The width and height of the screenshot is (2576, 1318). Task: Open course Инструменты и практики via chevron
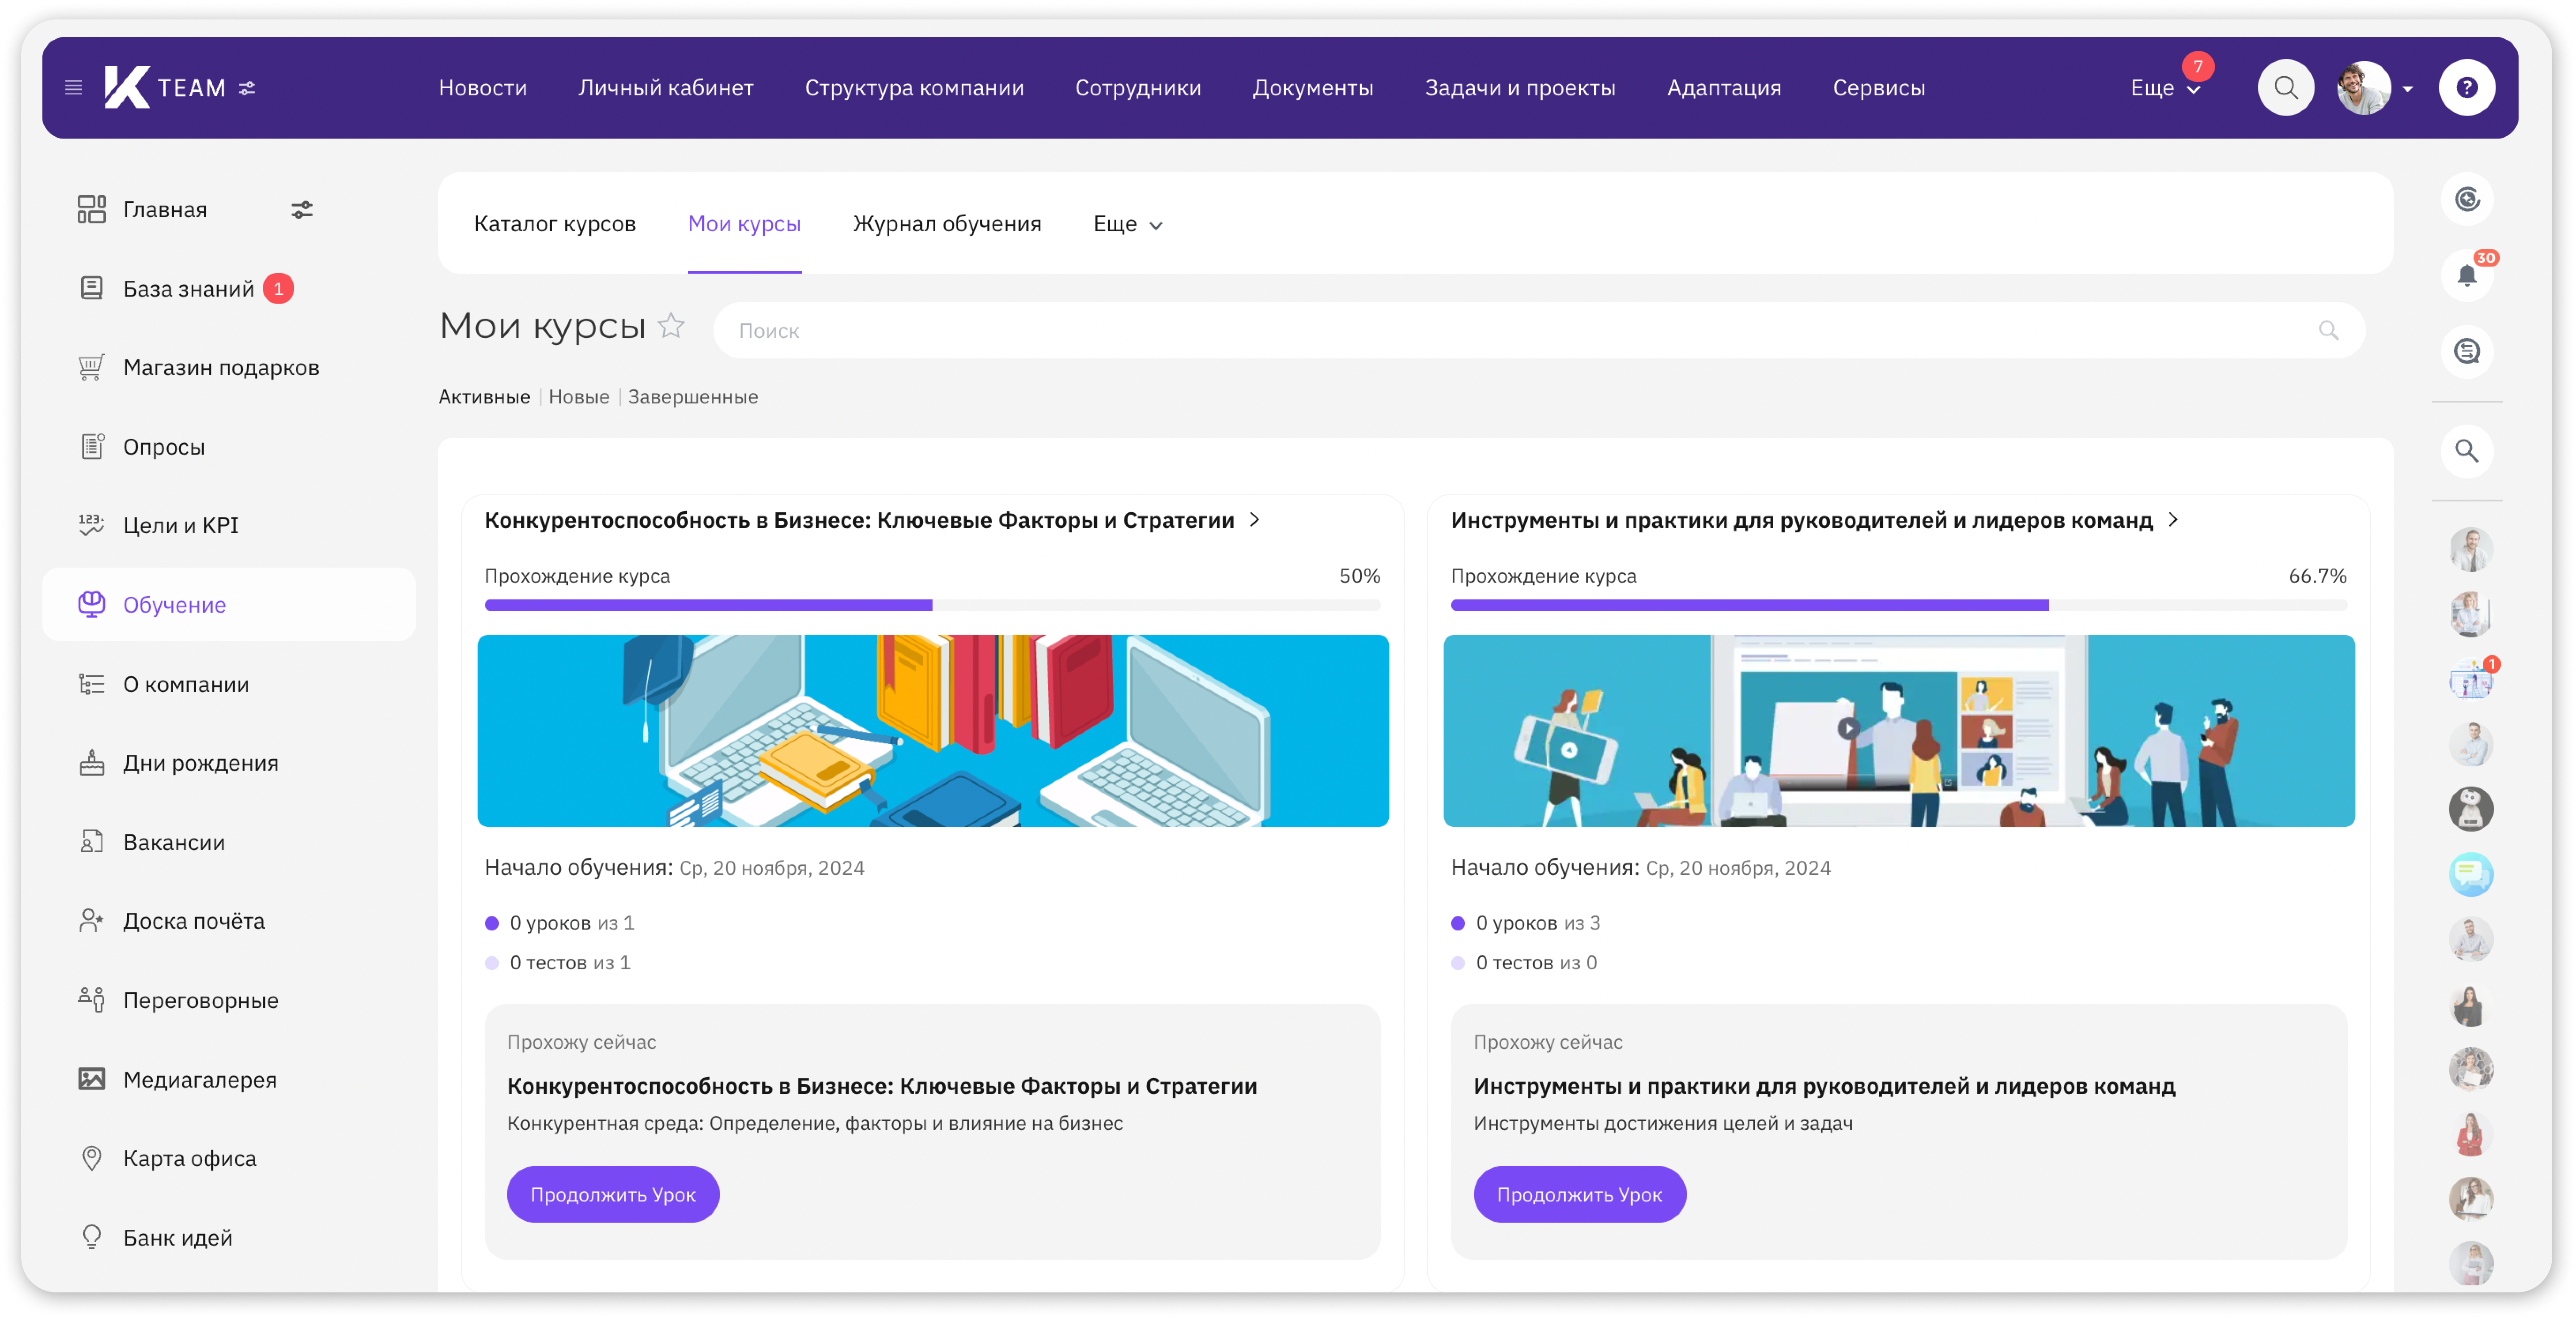click(2172, 520)
